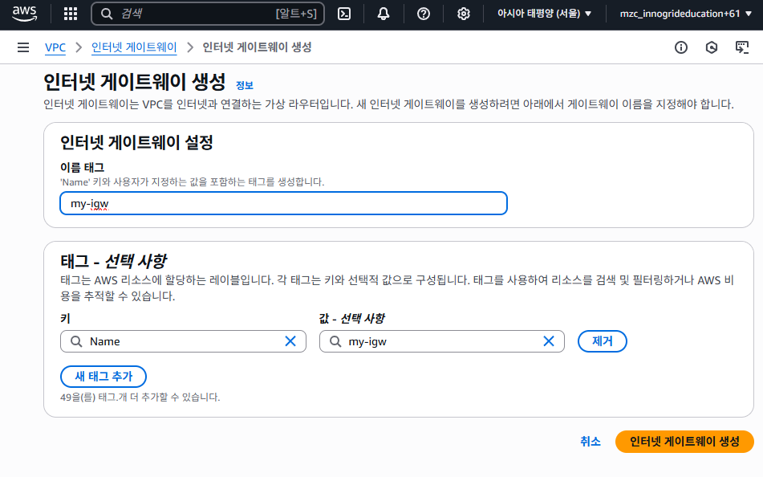Open the settings gear icon
Screen dimensions: 763x477
coord(463,14)
